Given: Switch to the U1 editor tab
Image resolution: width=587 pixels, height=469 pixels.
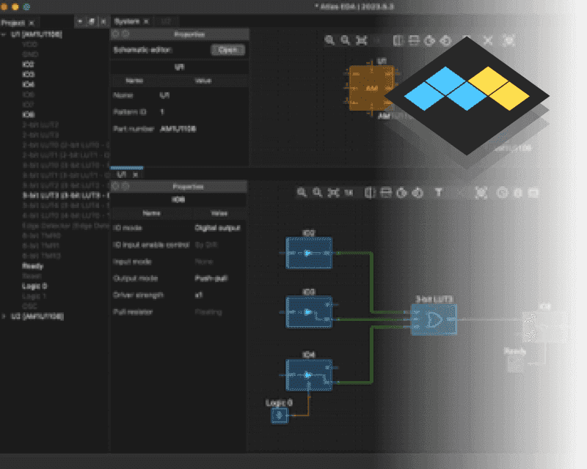Looking at the screenshot, I should 122,175.
